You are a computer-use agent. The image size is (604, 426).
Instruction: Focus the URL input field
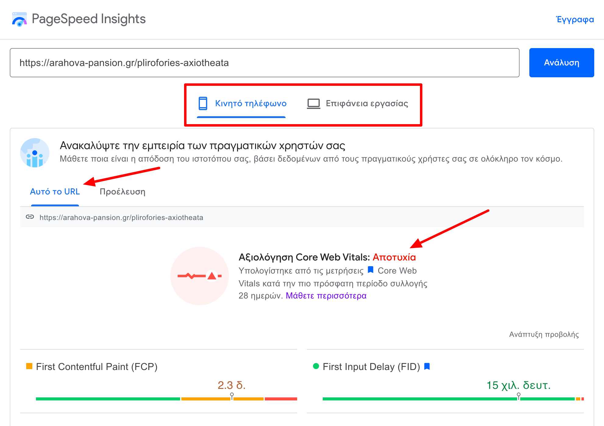point(265,63)
